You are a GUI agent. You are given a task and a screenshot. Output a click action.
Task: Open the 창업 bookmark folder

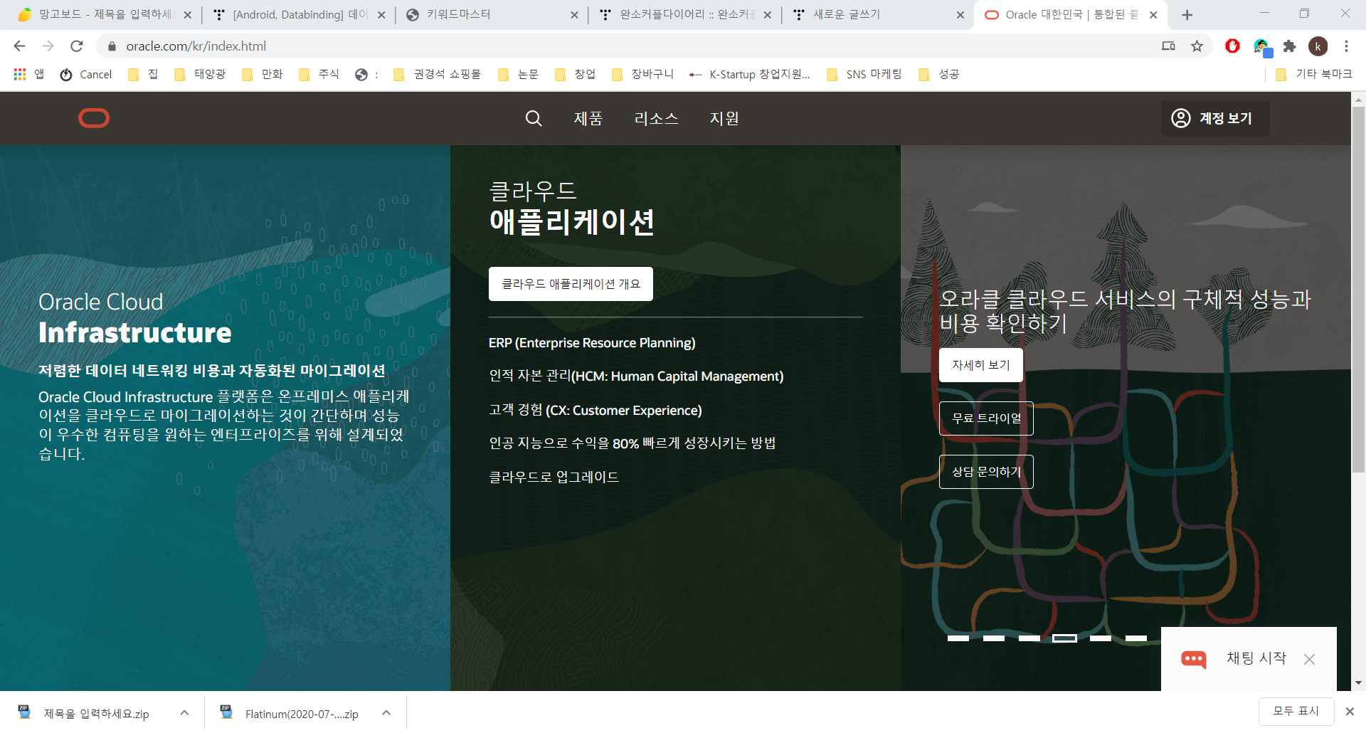576,74
